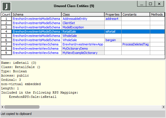This screenshot has width=166, height=118.
Task: Open the ProcessDeletedTag constant
Action: (135, 44)
